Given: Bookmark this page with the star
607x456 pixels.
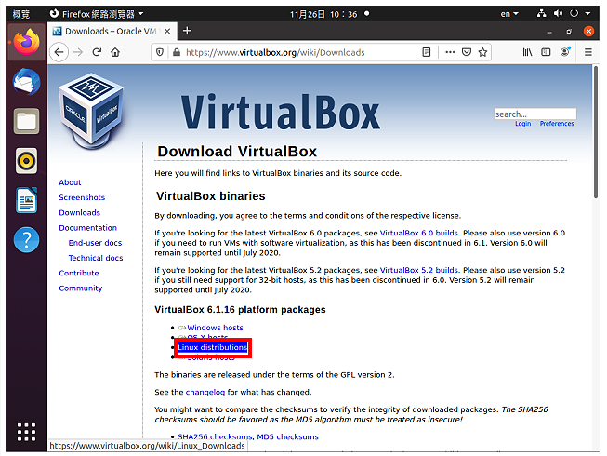Looking at the screenshot, I should click(x=482, y=52).
